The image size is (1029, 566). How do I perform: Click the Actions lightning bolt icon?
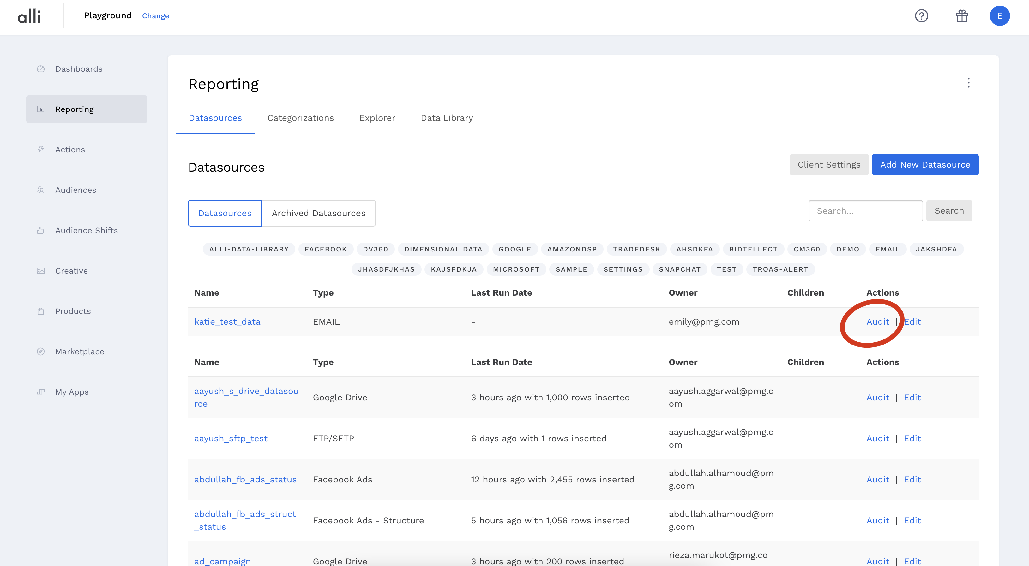41,149
